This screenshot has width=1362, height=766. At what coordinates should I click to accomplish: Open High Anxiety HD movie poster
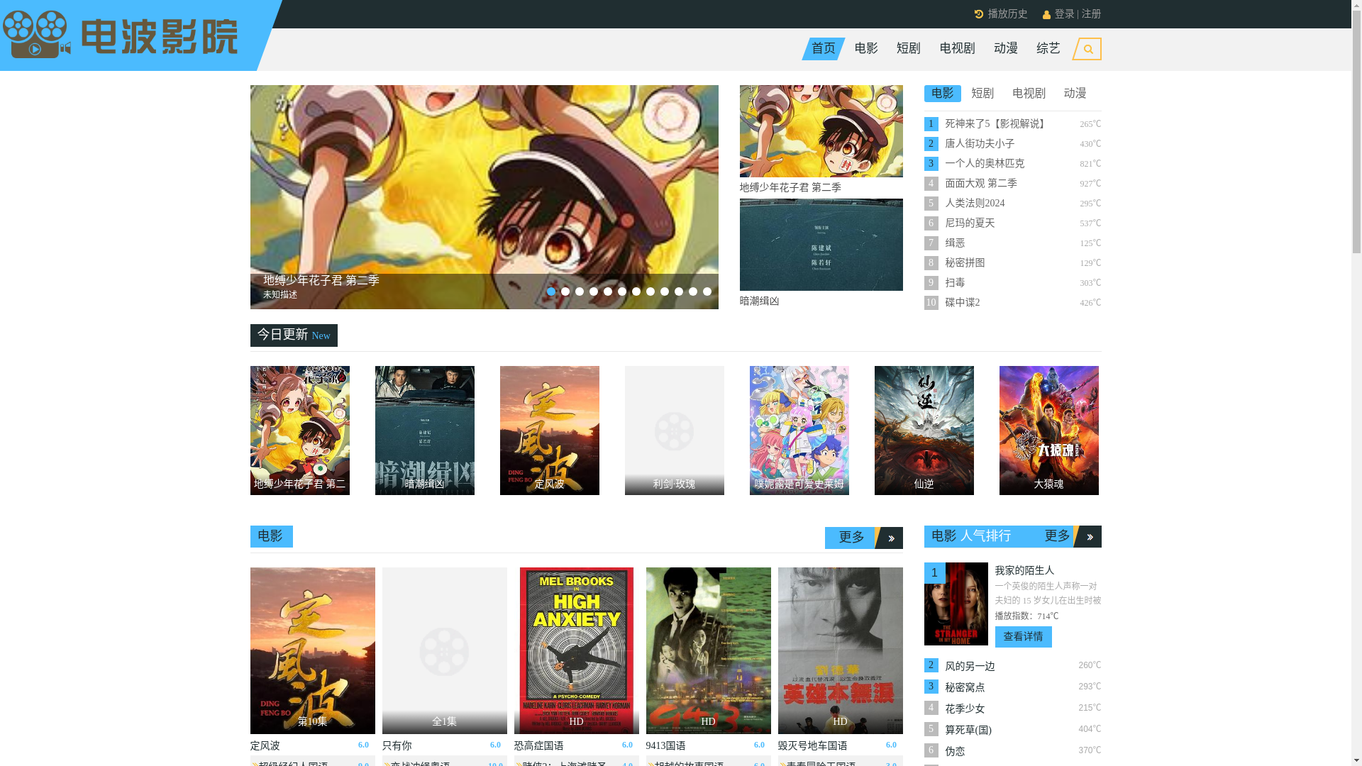click(577, 650)
